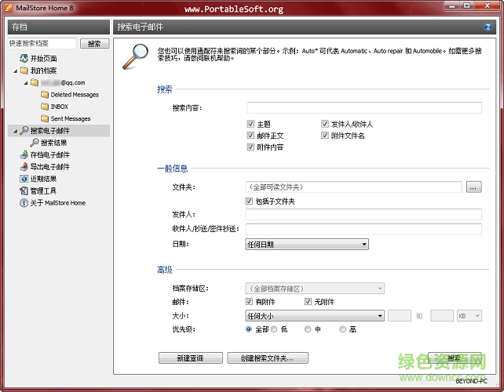Click the 搜索内容 text input field
The width and height of the screenshot is (504, 392).
click(364, 108)
